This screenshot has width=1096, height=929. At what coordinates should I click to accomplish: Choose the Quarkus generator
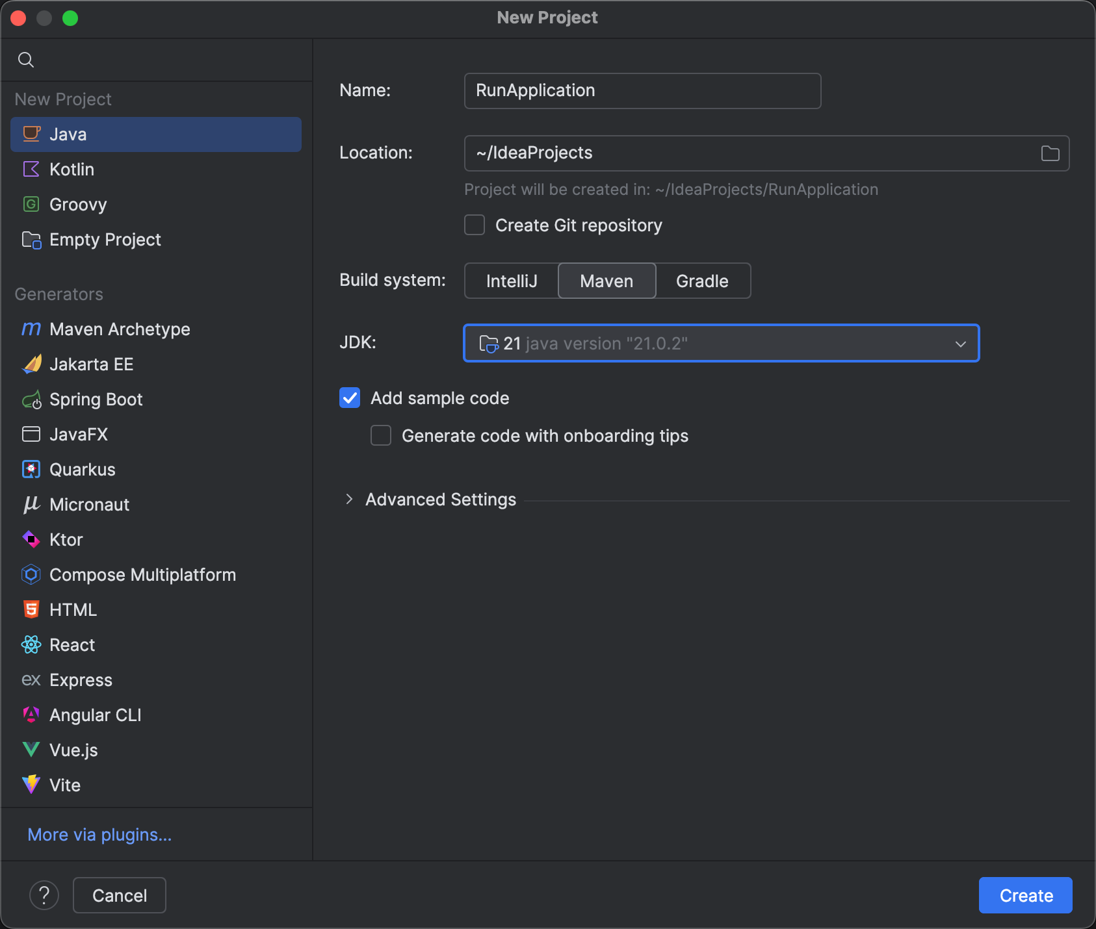point(82,469)
